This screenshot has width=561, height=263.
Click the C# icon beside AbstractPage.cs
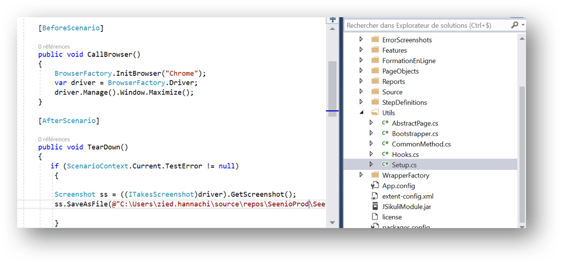(385, 123)
